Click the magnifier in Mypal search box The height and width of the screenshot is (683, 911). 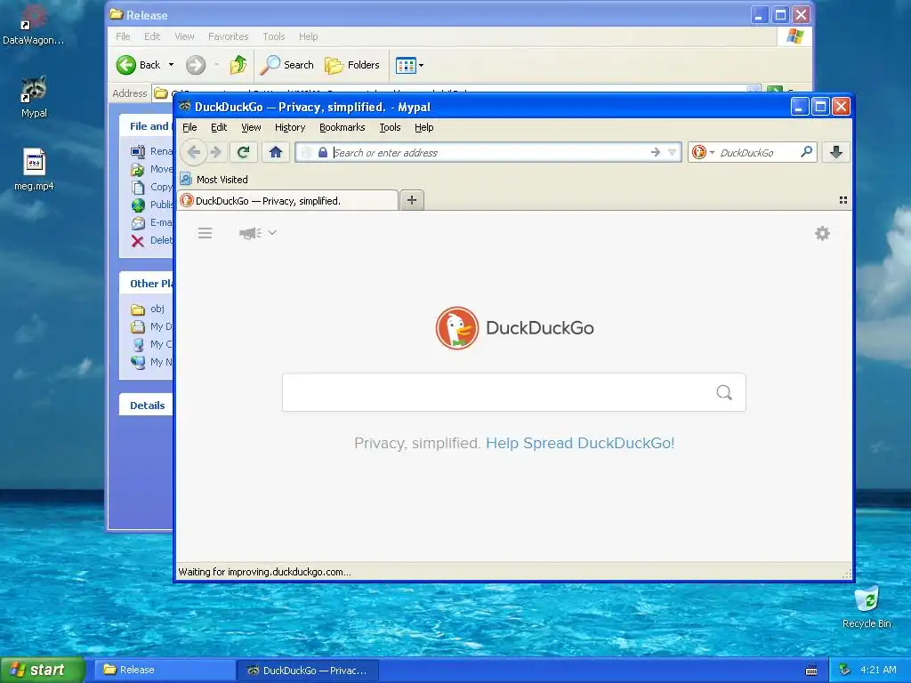tap(806, 151)
